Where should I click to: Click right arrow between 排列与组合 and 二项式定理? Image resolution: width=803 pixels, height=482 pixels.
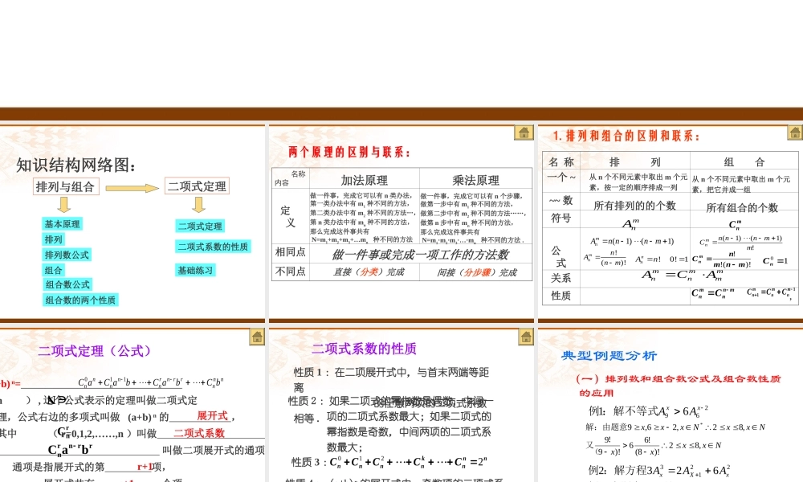[x=132, y=188]
